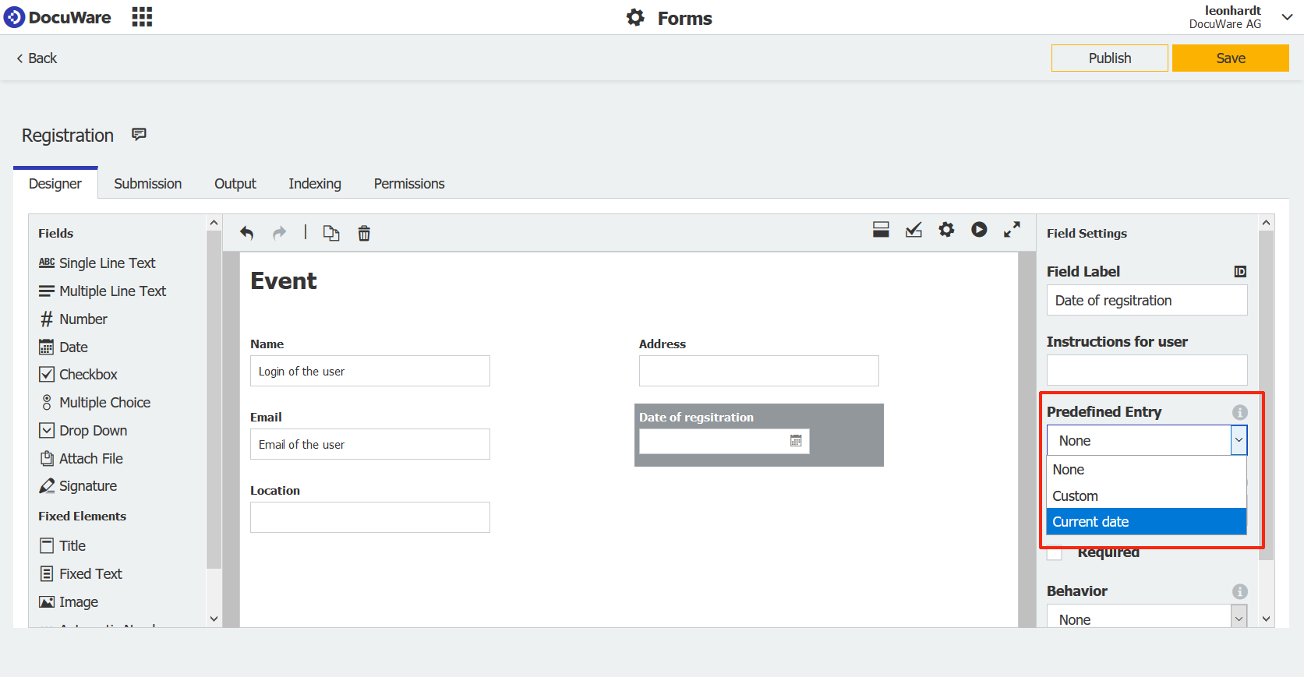The image size is (1304, 677).
Task: Click the duplicate field icon
Action: tap(331, 233)
